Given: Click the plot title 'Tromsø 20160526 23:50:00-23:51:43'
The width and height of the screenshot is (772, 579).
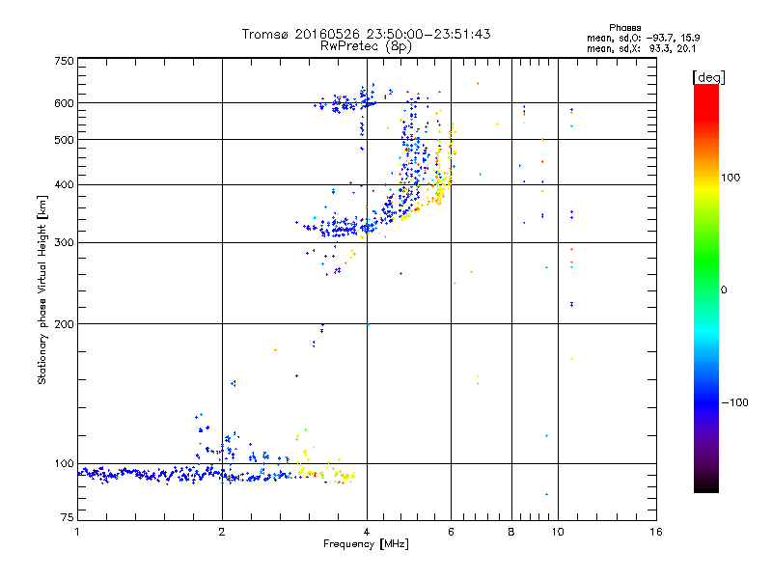Looking at the screenshot, I should [366, 34].
